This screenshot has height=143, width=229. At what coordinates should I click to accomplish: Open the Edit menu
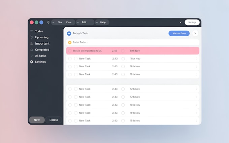pyautogui.click(x=84, y=22)
